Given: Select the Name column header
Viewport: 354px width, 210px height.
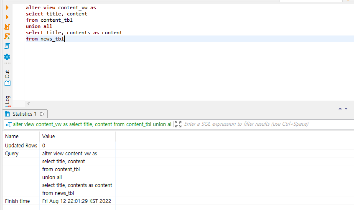Looking at the screenshot, I should point(12,137).
